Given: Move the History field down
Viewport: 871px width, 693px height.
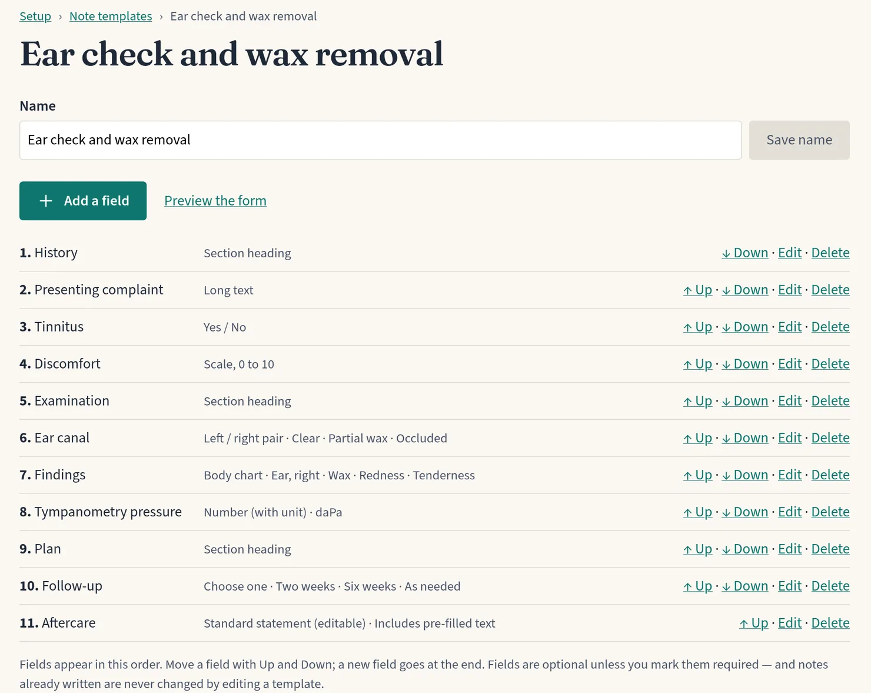Looking at the screenshot, I should pos(745,253).
